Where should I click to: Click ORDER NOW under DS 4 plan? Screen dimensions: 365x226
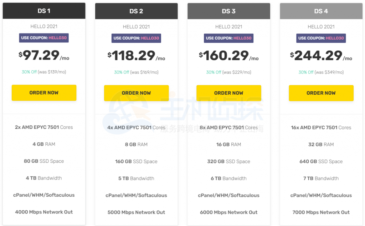tap(321, 92)
